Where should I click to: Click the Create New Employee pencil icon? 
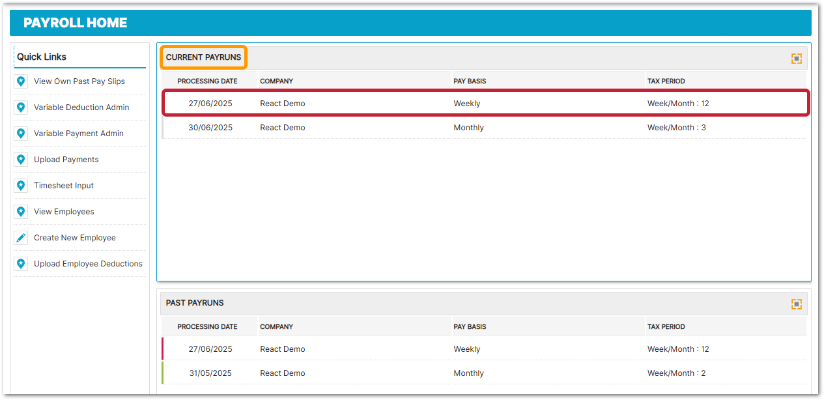21,238
